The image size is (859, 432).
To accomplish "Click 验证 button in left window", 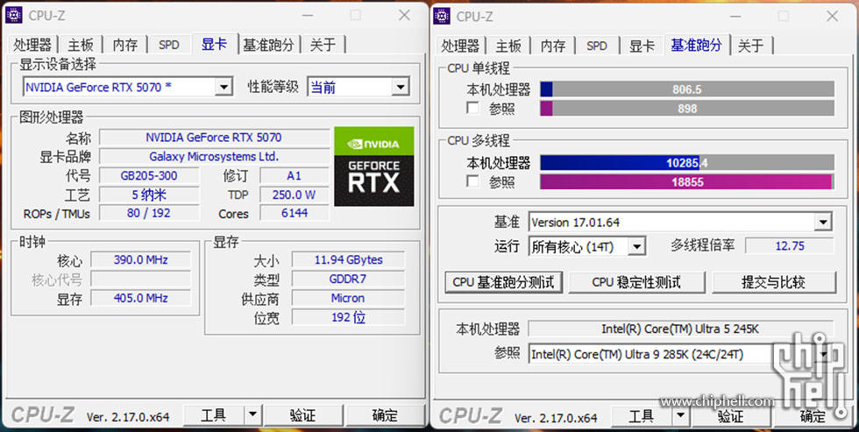I will point(303,415).
